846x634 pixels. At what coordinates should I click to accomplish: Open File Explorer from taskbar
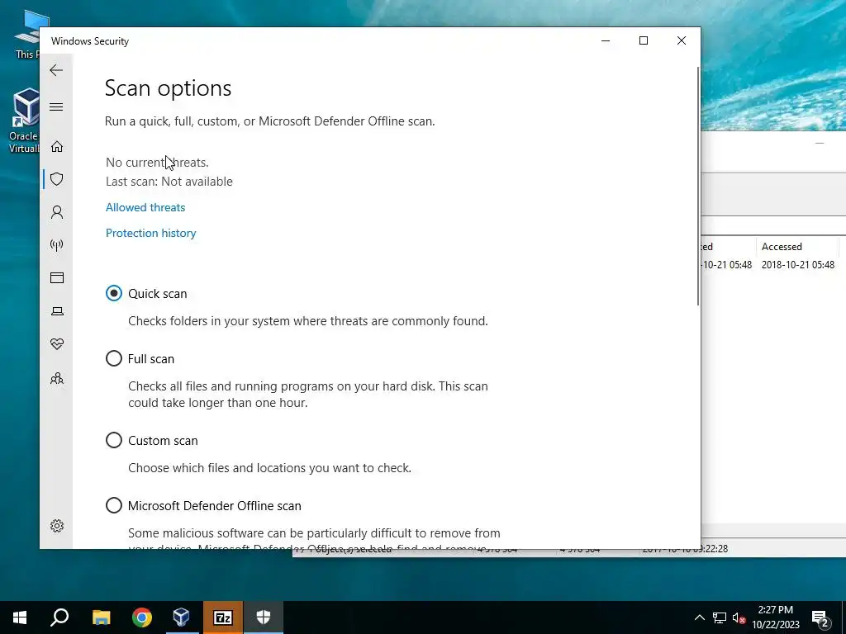(x=101, y=617)
